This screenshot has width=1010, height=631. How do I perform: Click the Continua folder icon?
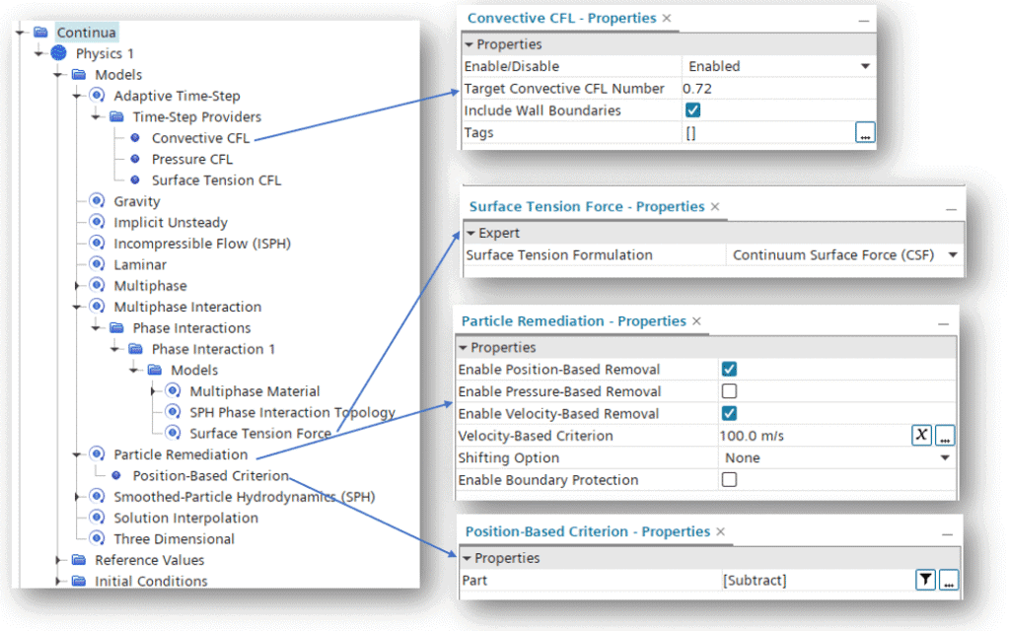[x=40, y=33]
